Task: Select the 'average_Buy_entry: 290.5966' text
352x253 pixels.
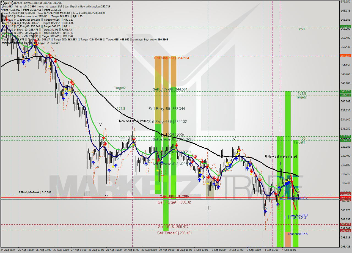Action: pos(150,40)
